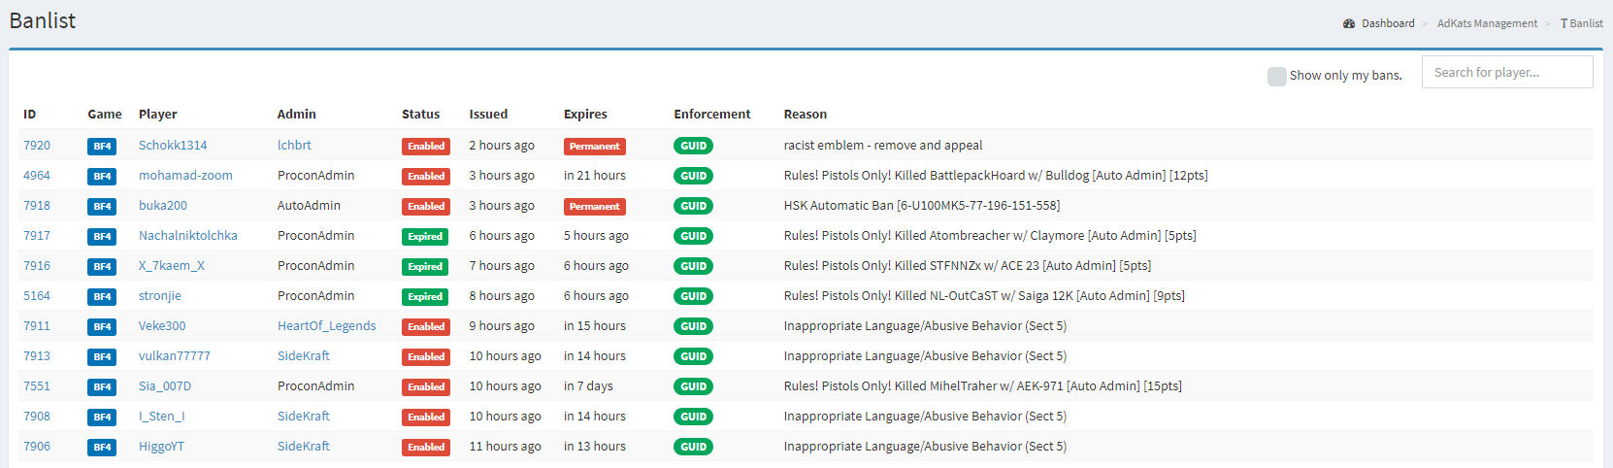Screen dimensions: 1613x468
Task: Open ban ID 7917
Action: click(37, 236)
